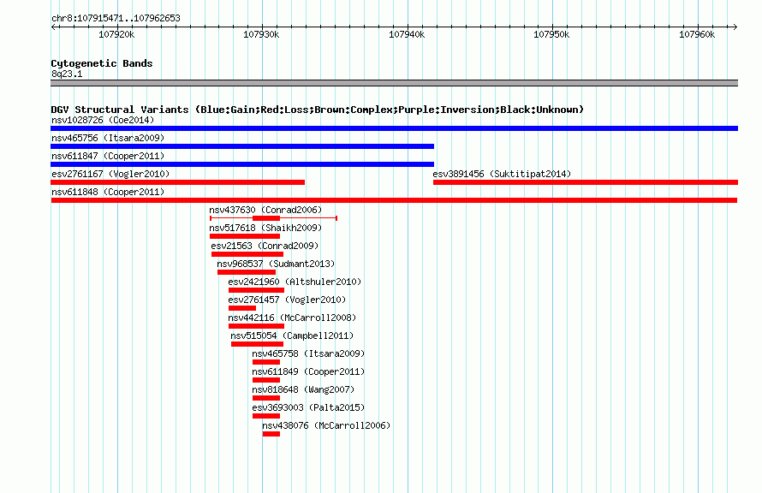Click the esv3693003 (Palta2015) red bar

[x=265, y=416]
